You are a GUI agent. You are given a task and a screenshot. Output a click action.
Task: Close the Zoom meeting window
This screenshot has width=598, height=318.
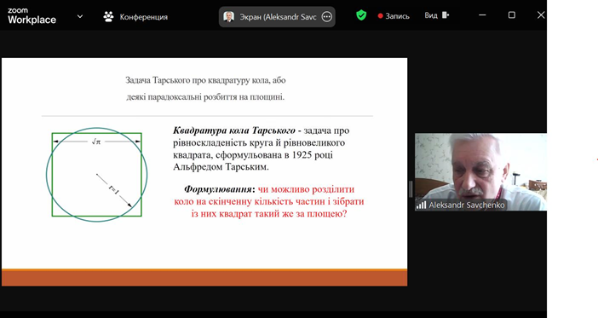tap(541, 14)
